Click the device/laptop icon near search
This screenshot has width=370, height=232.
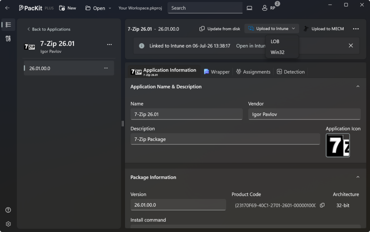[249, 8]
